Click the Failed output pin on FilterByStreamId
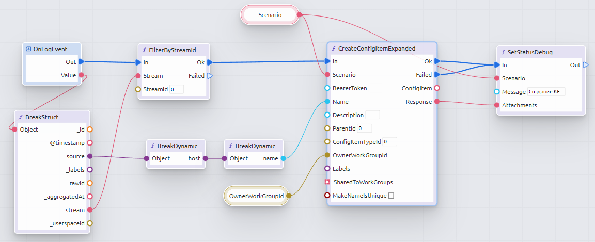Screen dimensions: 595x242 [x=209, y=76]
